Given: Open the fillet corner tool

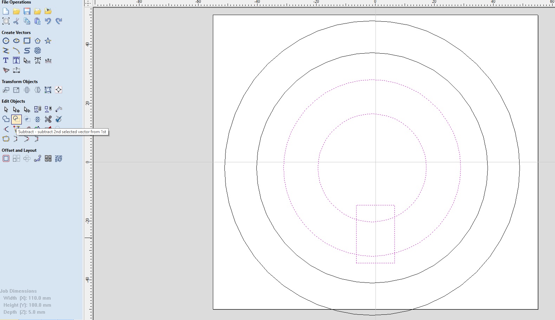Looking at the screenshot, I should pyautogui.click(x=6, y=129).
